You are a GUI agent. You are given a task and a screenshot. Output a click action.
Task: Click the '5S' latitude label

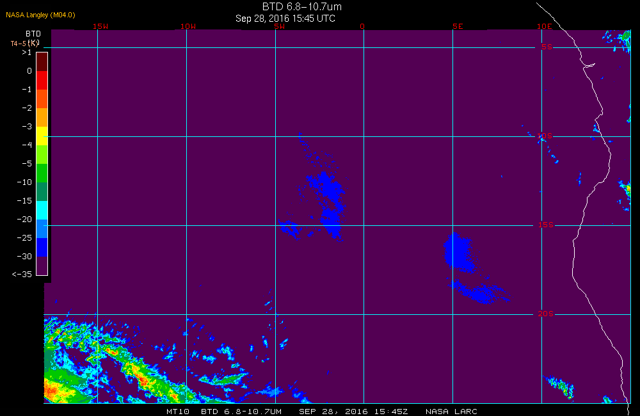[x=547, y=47]
